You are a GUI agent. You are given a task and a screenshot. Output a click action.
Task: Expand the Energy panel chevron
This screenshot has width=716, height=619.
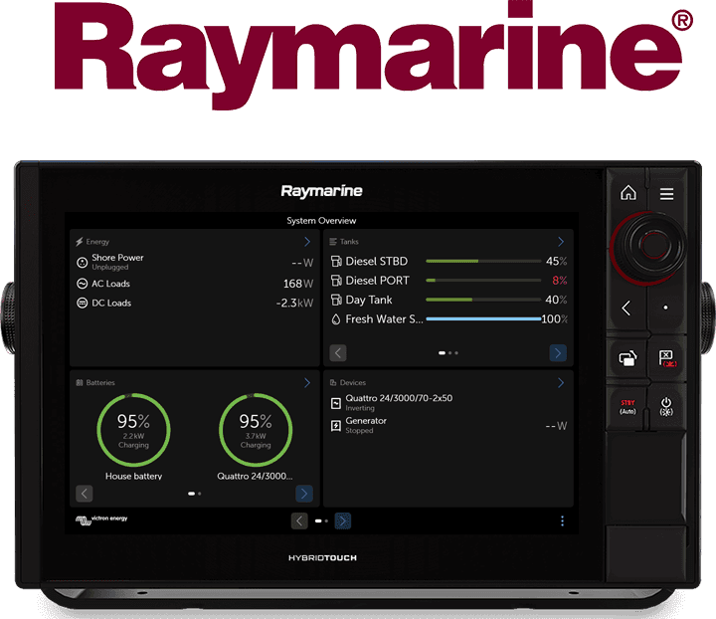pyautogui.click(x=306, y=242)
